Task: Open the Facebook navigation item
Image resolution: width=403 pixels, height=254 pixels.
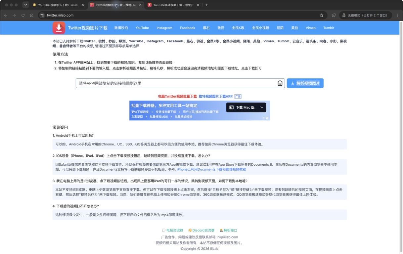Action: click(188, 28)
